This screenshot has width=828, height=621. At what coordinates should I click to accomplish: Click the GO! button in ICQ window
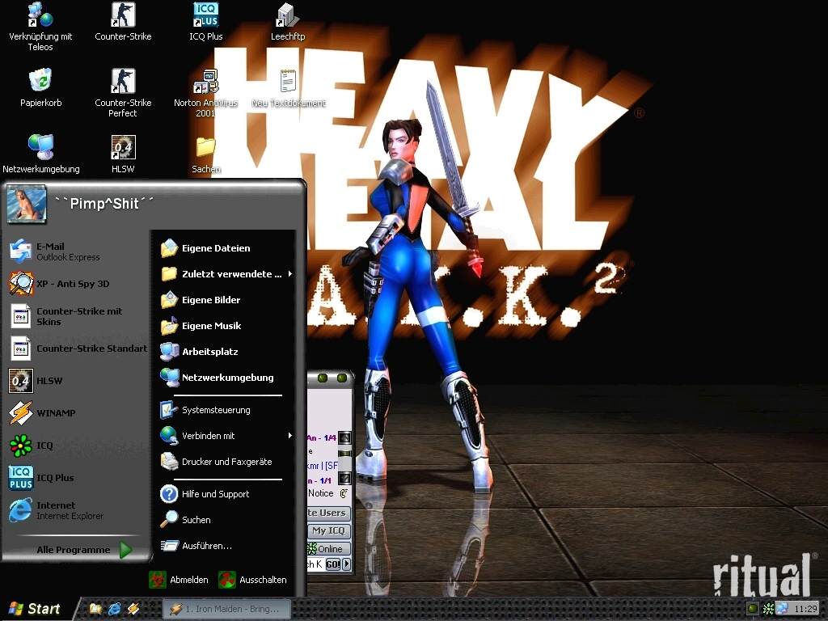point(333,564)
